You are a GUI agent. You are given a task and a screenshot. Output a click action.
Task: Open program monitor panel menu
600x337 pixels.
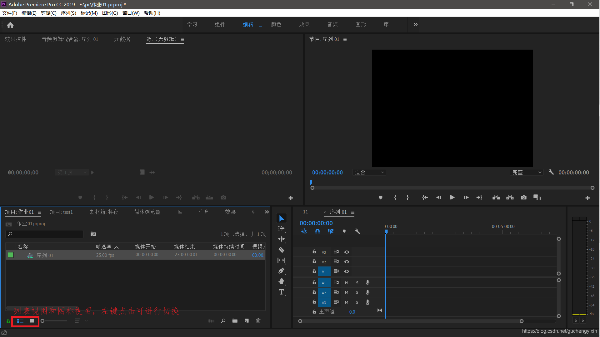(345, 39)
